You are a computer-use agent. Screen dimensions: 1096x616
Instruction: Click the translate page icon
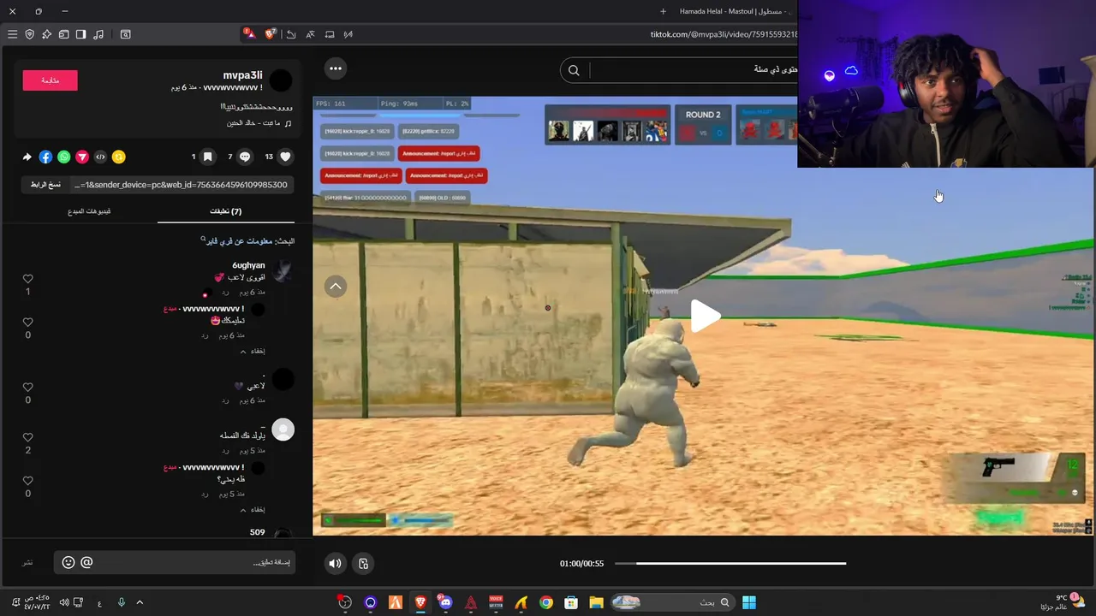(310, 34)
